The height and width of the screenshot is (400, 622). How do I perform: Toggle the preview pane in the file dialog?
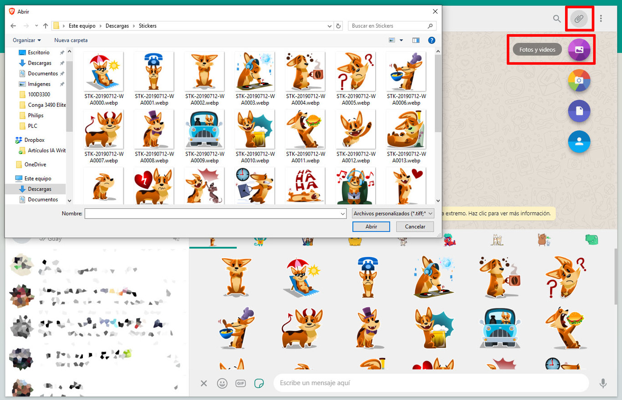click(x=416, y=40)
